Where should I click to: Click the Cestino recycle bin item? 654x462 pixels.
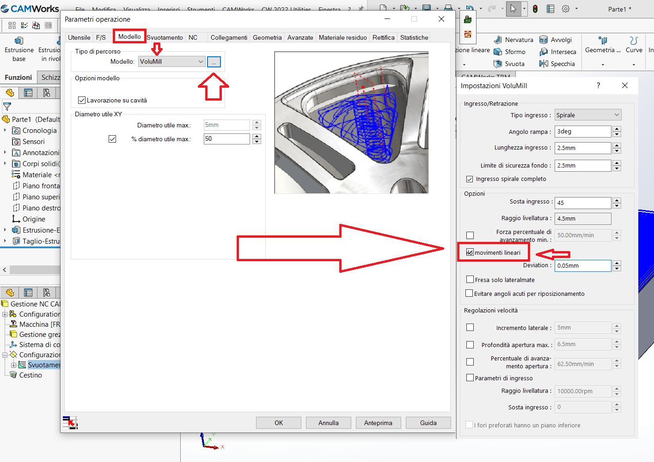[26, 375]
